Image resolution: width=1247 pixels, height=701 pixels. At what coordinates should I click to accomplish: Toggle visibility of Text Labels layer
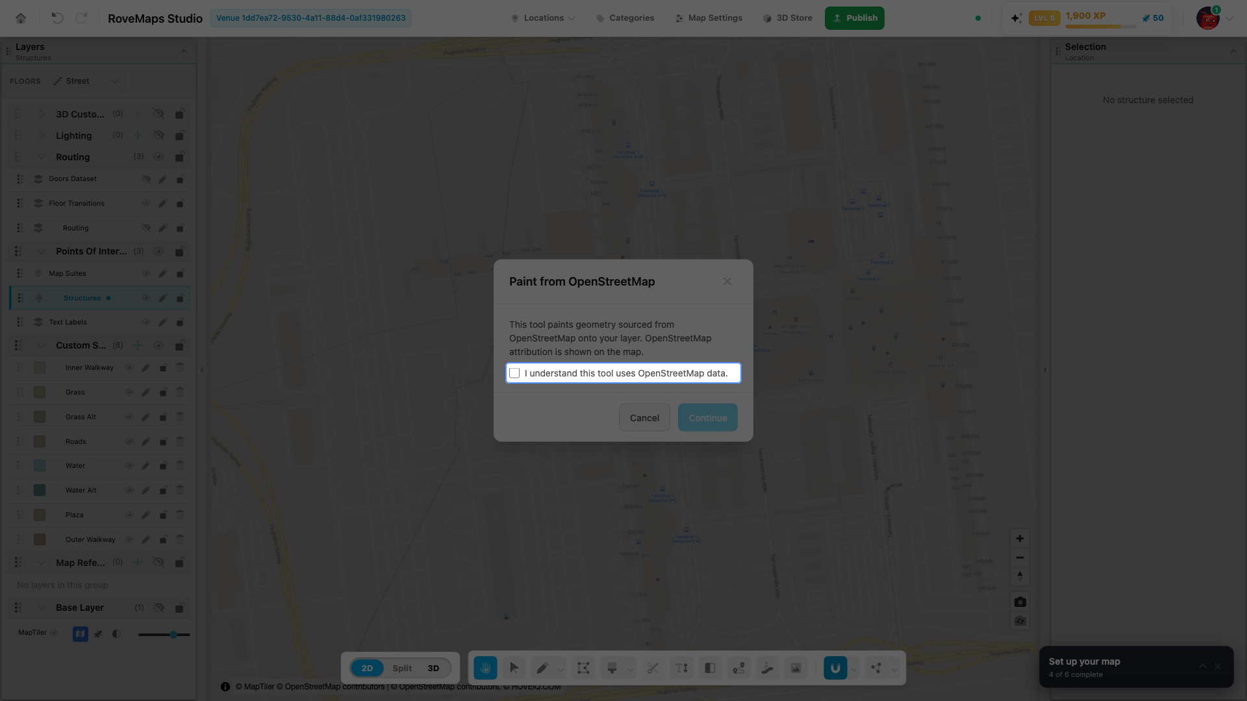tap(146, 322)
